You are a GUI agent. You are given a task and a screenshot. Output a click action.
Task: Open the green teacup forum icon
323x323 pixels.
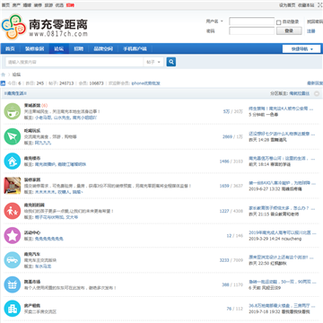point(13,111)
